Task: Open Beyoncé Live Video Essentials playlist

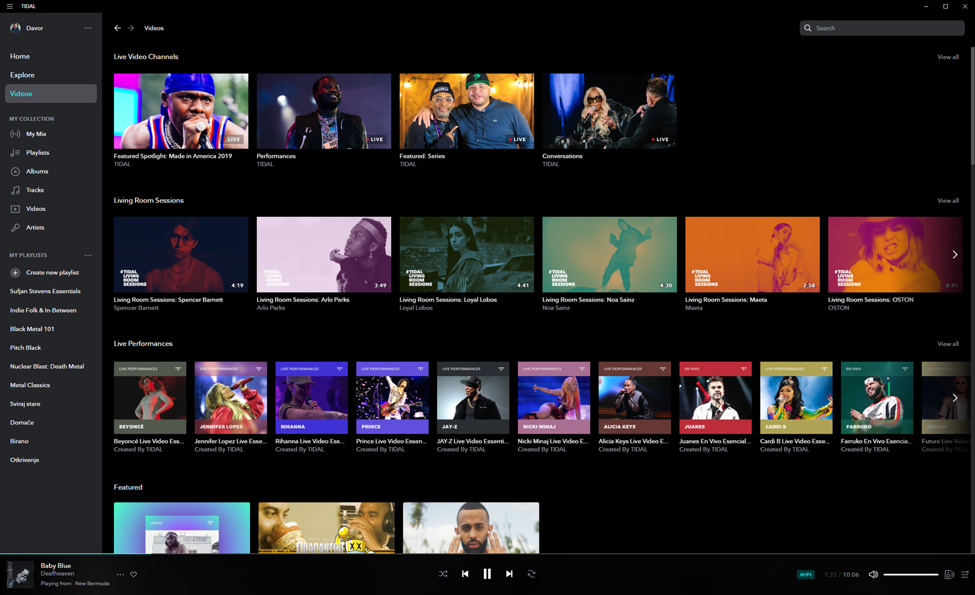Action: point(150,398)
